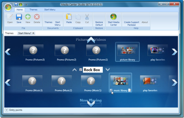
Task: Move music row left with arrow
Action: pyautogui.click(x=8, y=83)
